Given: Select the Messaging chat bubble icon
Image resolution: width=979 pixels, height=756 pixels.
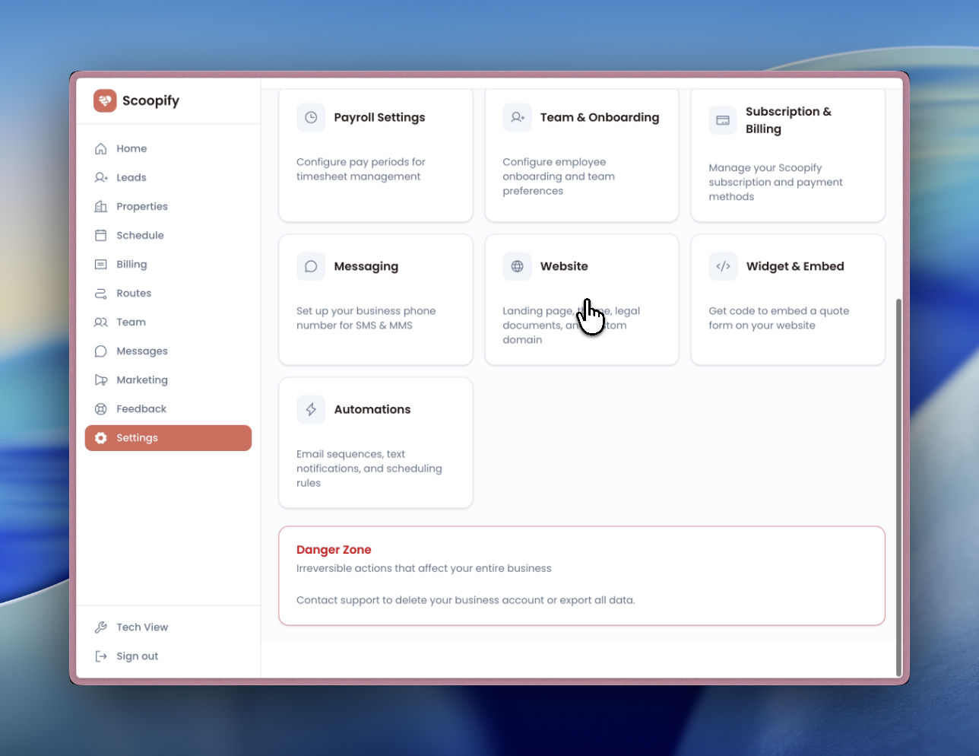Looking at the screenshot, I should (x=311, y=266).
